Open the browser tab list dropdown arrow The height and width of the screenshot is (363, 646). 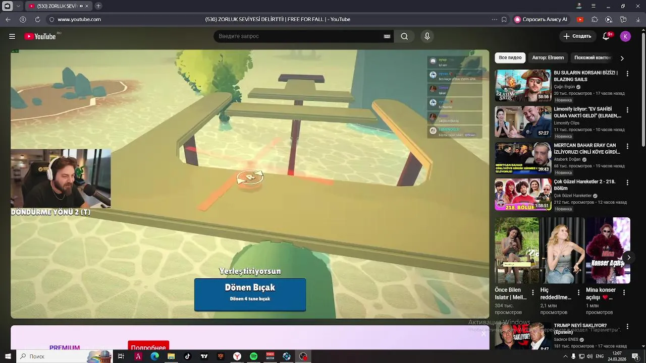click(x=18, y=6)
